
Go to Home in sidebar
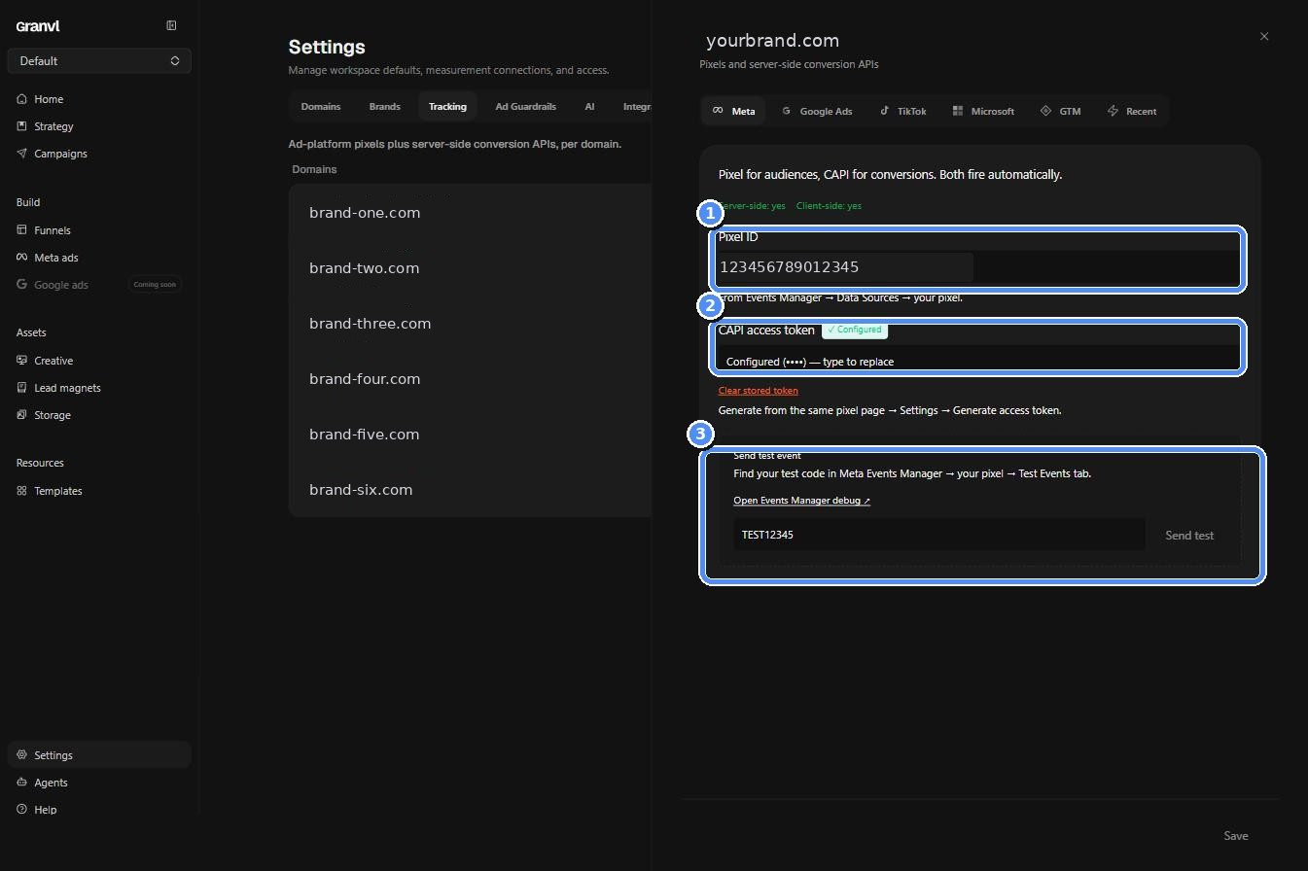99,99
